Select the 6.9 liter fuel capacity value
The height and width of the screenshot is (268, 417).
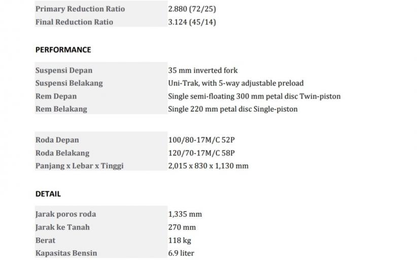181,253
